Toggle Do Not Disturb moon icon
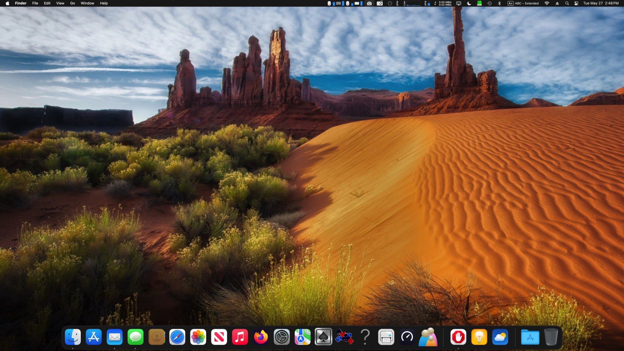 [469, 3]
